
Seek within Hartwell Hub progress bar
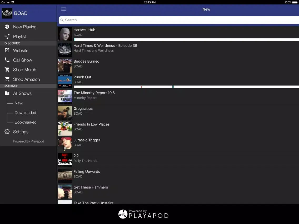[186, 40]
